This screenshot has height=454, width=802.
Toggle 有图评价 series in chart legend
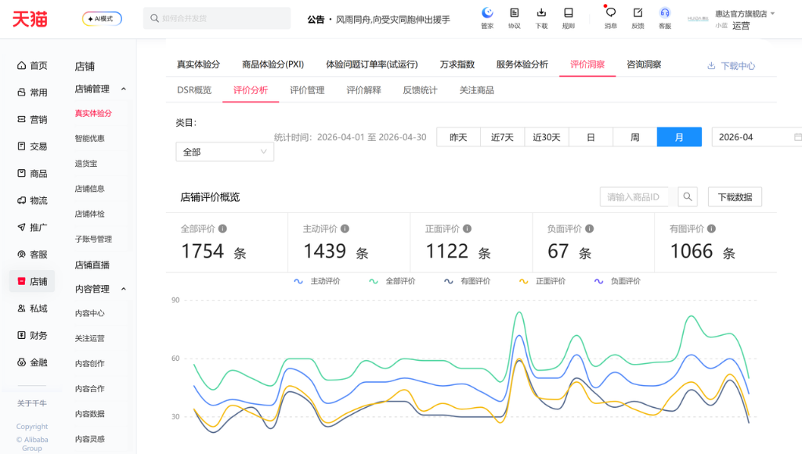coord(468,281)
